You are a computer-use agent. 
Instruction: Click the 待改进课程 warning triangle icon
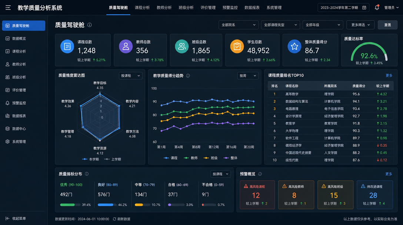(x=363, y=186)
